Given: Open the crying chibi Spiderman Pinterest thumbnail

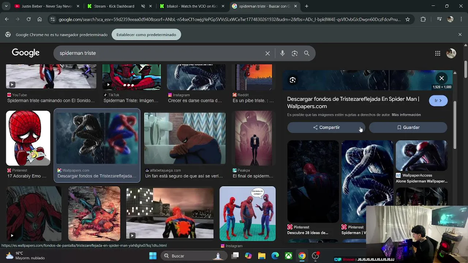Looking at the screenshot, I should [x=28, y=138].
